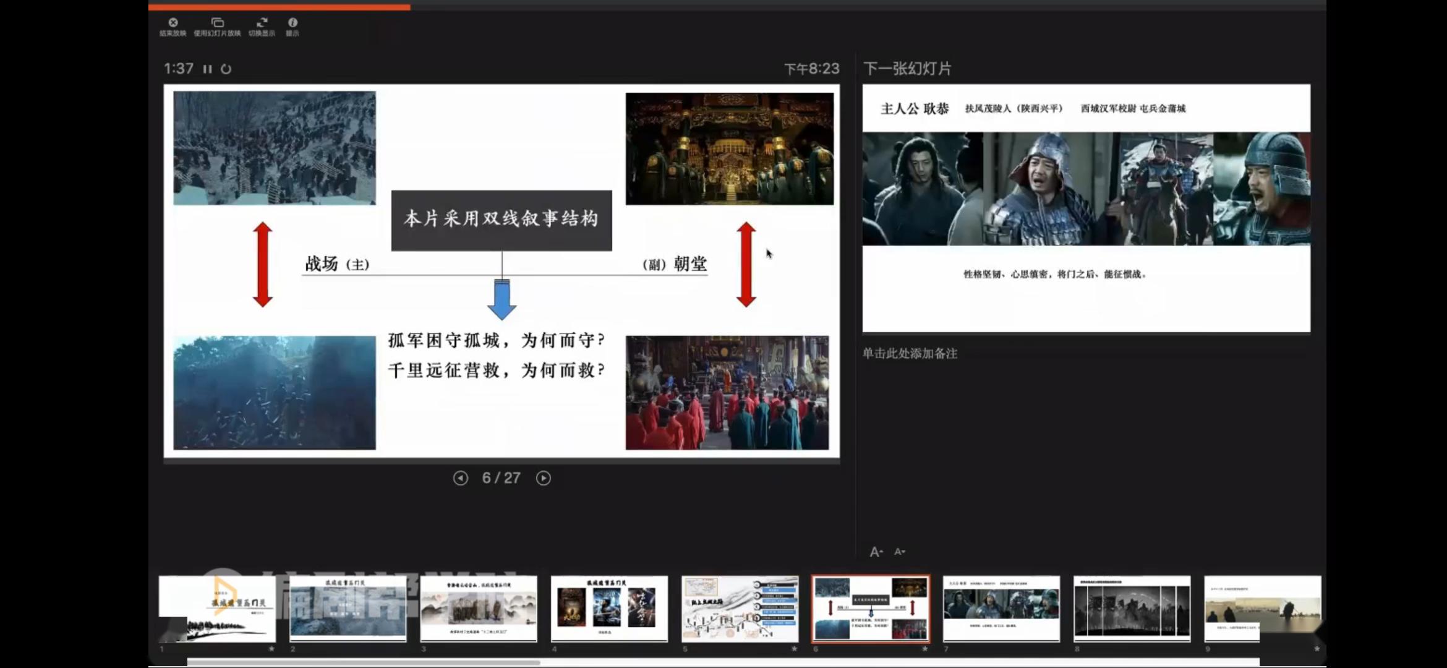Click the clock text 下午8:23
The height and width of the screenshot is (668, 1447).
click(x=812, y=69)
